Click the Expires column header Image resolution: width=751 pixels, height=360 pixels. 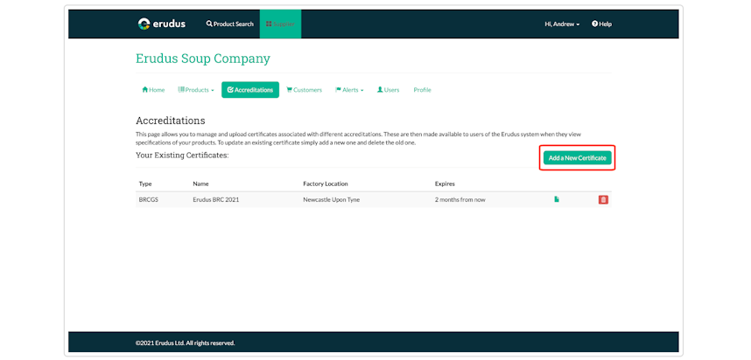coord(445,183)
